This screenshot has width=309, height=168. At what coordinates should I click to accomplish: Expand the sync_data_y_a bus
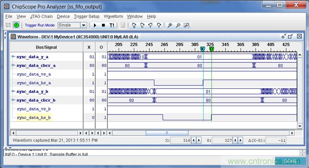pyautogui.click(x=13, y=57)
